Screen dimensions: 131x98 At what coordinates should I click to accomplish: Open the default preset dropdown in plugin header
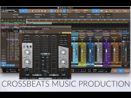[39, 31]
